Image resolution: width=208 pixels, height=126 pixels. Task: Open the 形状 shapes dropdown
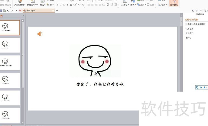click(x=133, y=5)
